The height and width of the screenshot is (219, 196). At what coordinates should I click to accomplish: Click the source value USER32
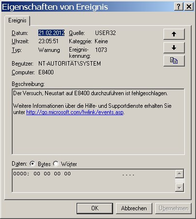(x=105, y=33)
